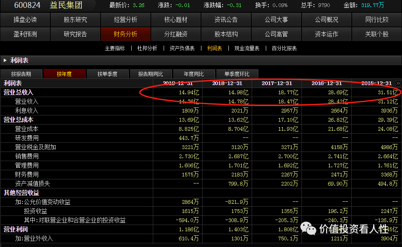402x247 pixels.
Task: Select the 营业成本 row label
Action: click(x=27, y=129)
